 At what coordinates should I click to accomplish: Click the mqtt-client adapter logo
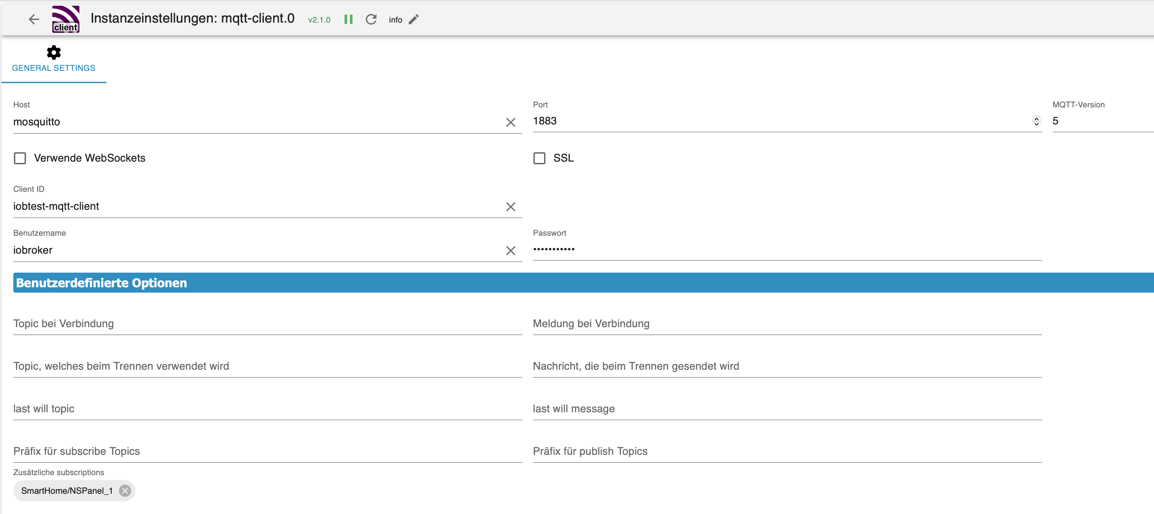click(66, 19)
